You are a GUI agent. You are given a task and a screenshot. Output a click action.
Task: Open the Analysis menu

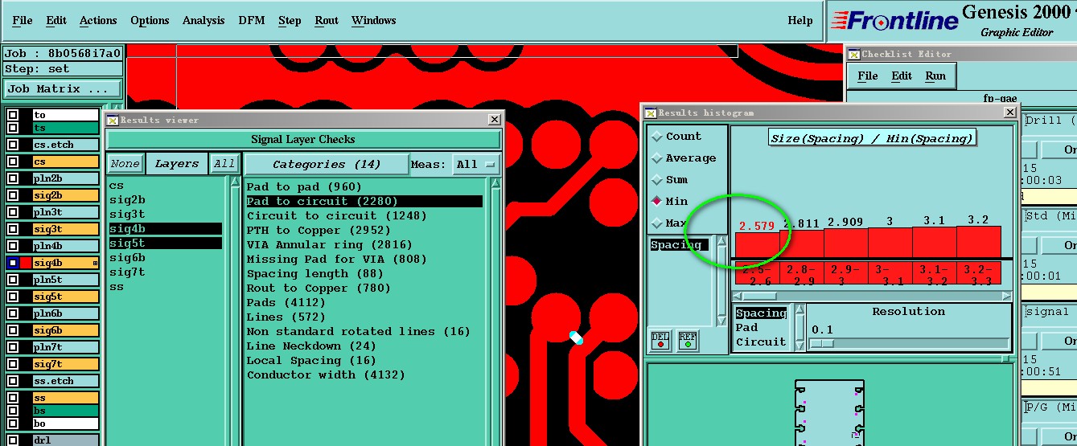[203, 20]
